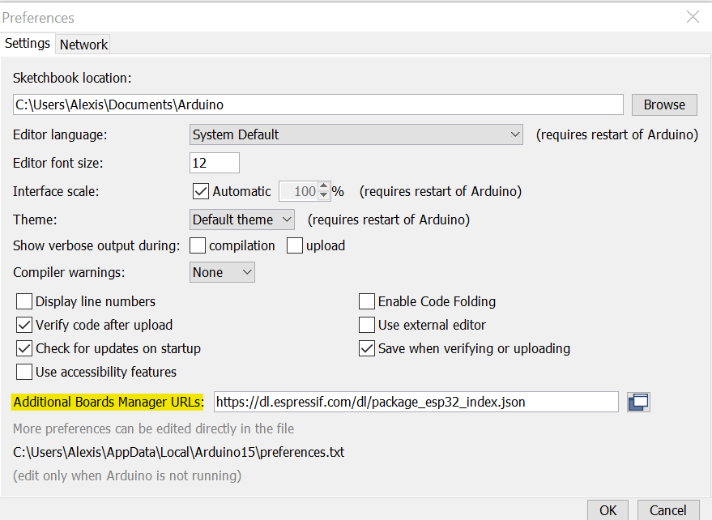Click the Sketchbook location path field

pos(318,105)
